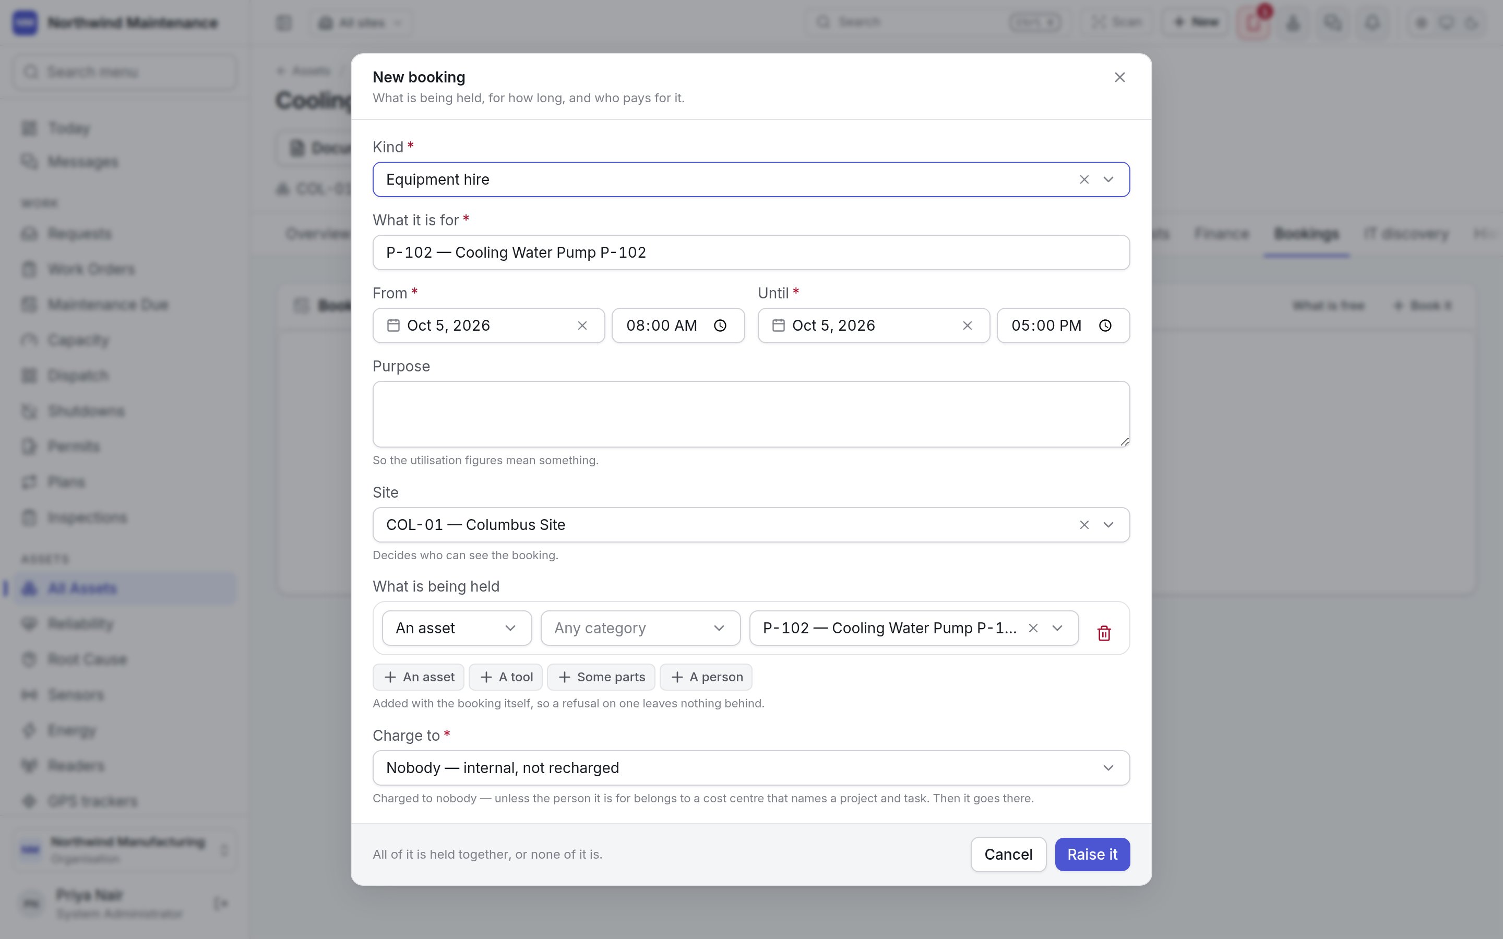Click the red alert badge icon

coord(1254,23)
